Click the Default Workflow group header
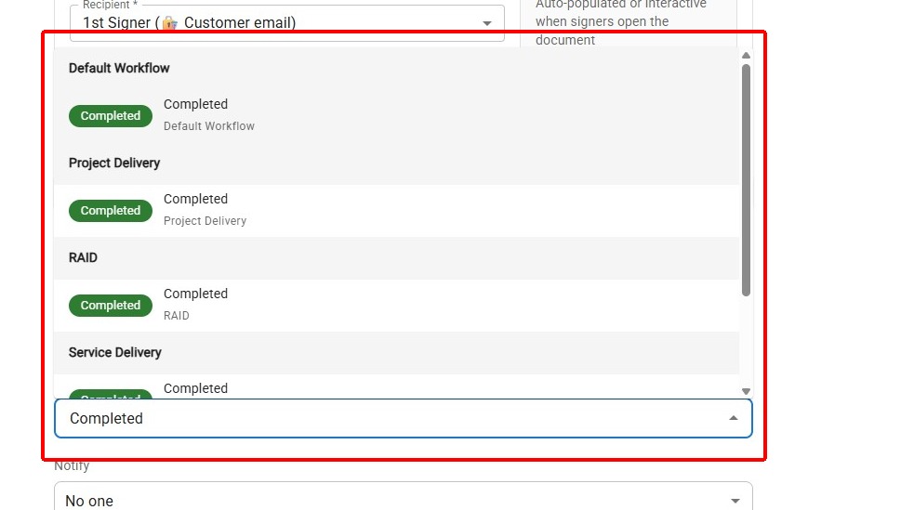 [x=119, y=68]
